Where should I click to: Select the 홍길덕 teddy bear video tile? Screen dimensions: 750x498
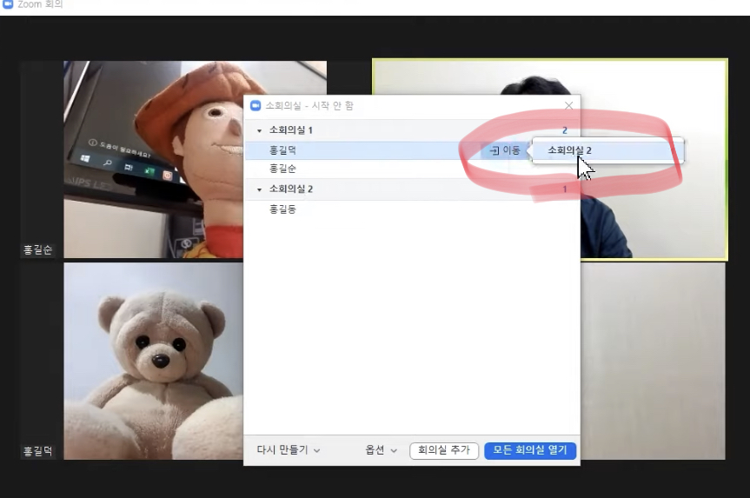tap(153, 362)
